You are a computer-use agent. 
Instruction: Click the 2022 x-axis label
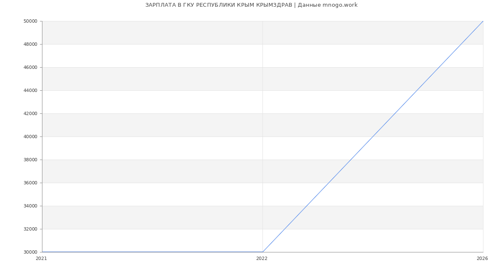[x=262, y=259]
